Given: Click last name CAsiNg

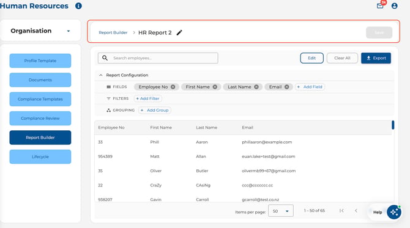Looking at the screenshot, I should [203, 185].
